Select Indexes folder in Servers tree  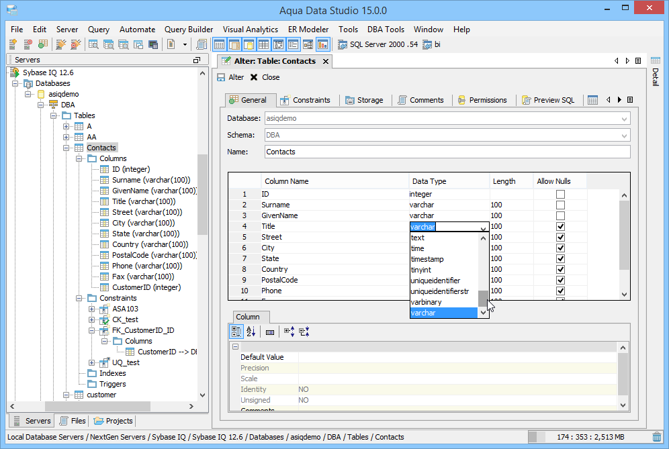click(107, 374)
